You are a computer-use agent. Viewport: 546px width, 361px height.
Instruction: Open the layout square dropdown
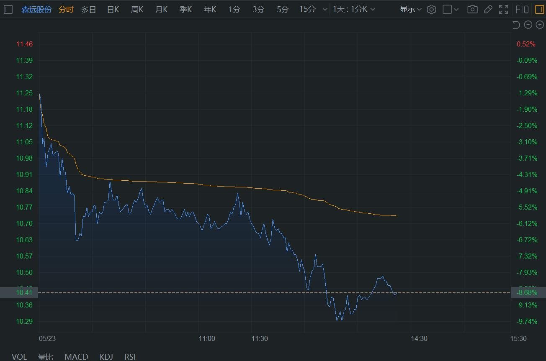(x=451, y=9)
